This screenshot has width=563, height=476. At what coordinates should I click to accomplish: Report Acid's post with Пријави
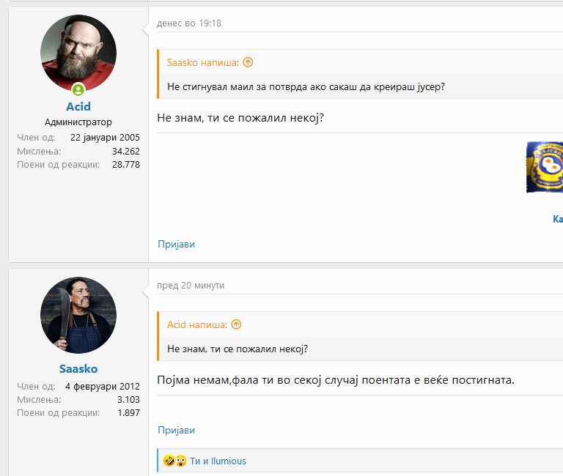(x=176, y=244)
